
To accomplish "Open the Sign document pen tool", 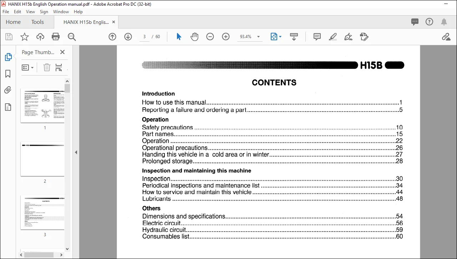I will point(348,37).
